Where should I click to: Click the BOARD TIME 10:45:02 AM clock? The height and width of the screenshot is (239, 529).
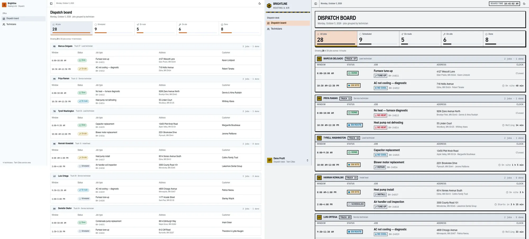pyautogui.click(x=504, y=4)
